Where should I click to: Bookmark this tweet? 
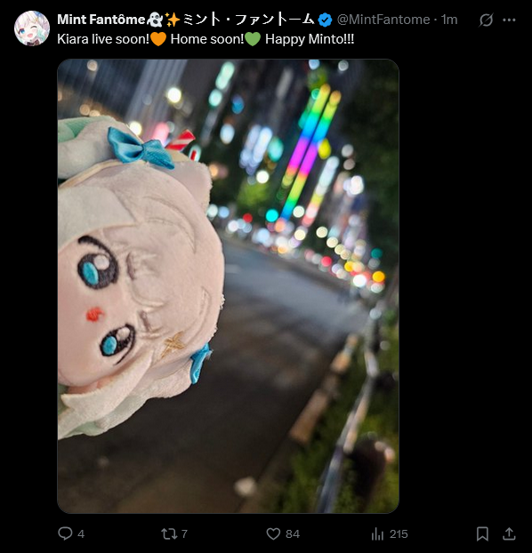[482, 534]
